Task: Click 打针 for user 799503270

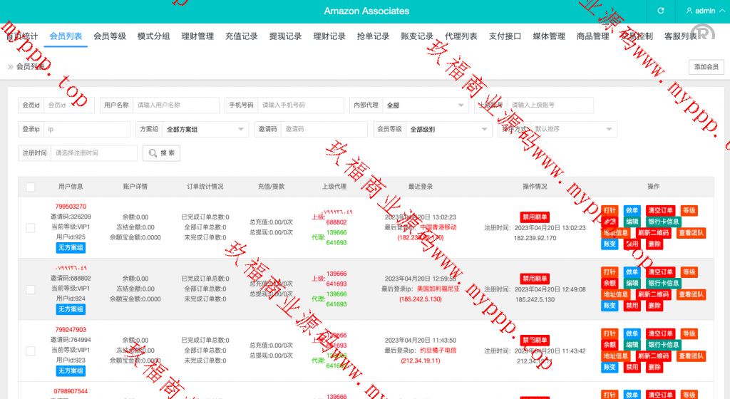Action: pos(610,211)
